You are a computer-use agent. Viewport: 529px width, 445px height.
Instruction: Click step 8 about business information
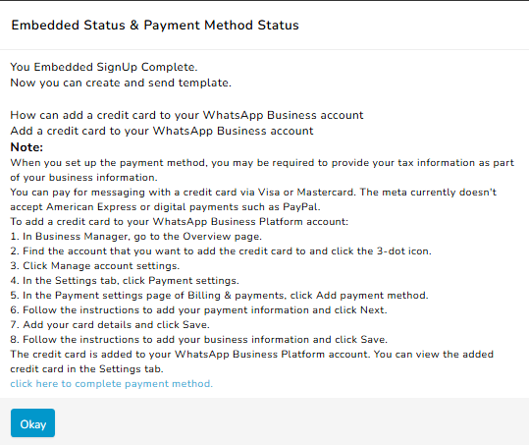tap(198, 339)
